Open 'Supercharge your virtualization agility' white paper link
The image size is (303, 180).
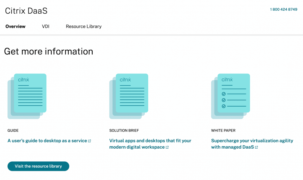[x=252, y=144]
